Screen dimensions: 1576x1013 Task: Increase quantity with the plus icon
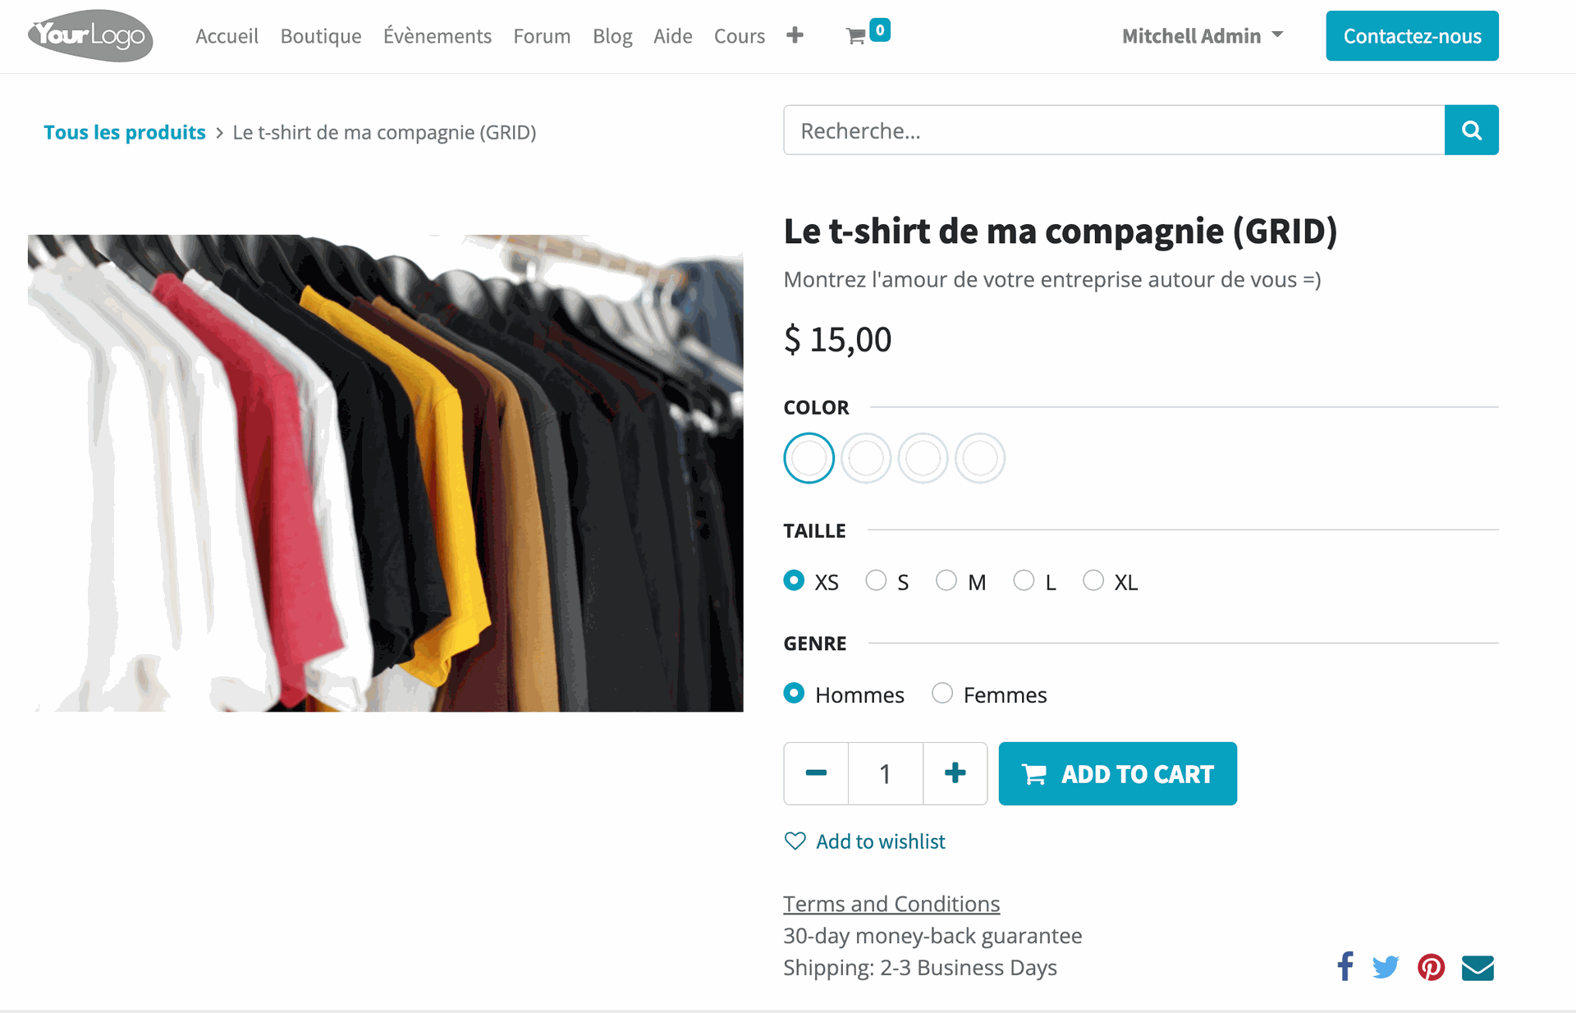[955, 772]
